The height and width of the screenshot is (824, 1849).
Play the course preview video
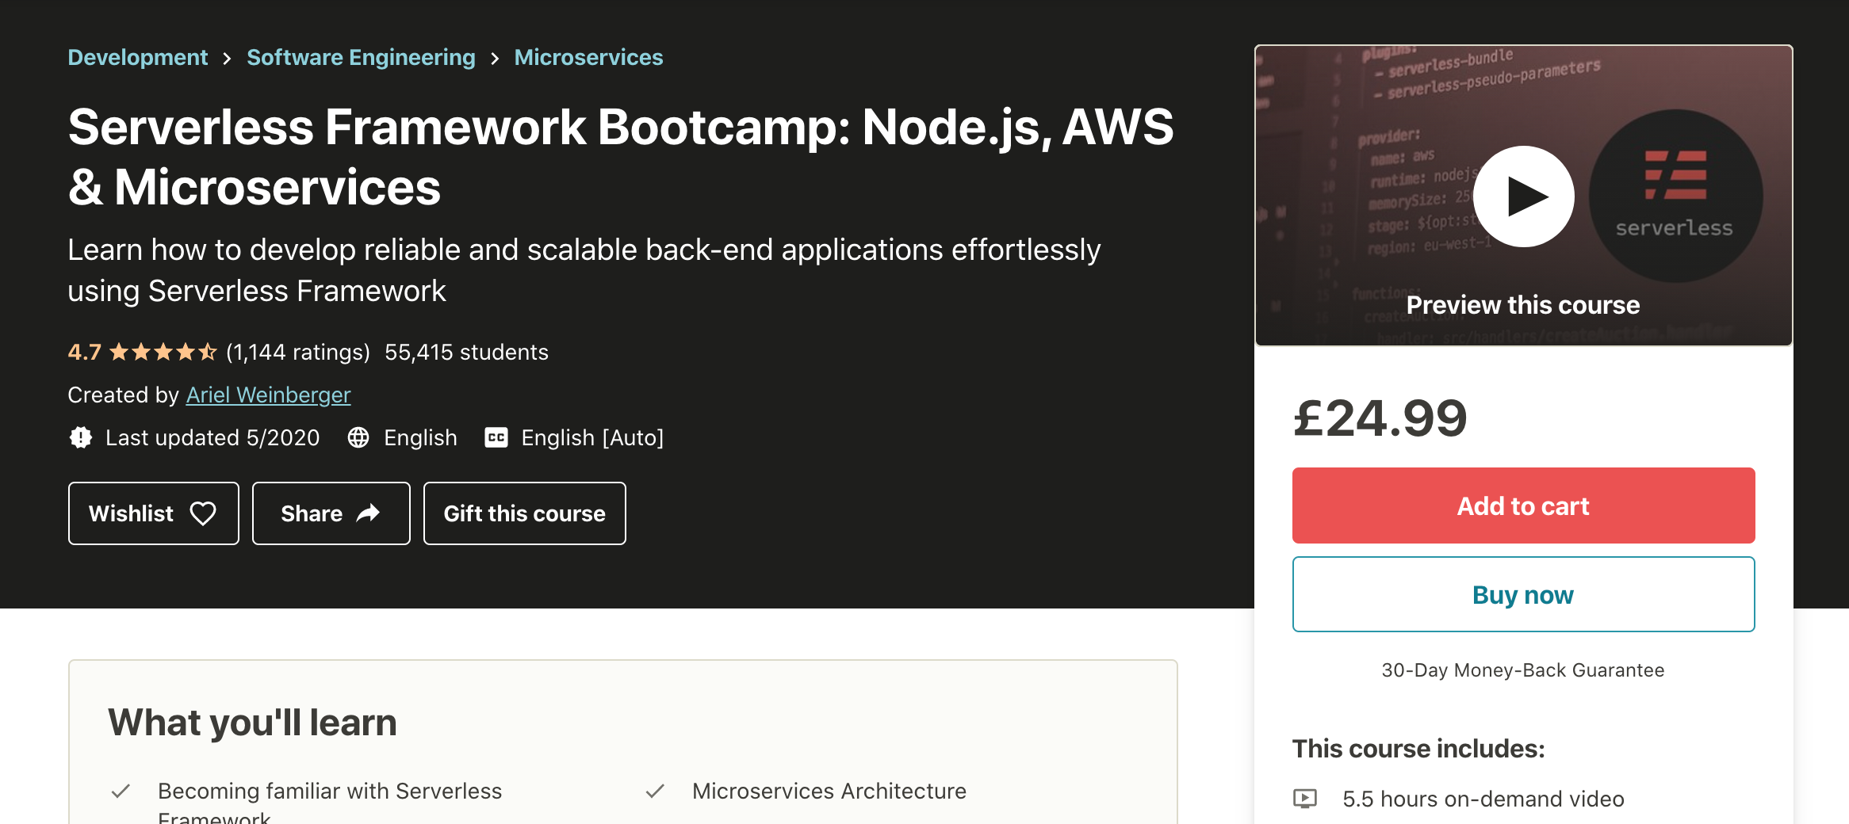[1522, 196]
